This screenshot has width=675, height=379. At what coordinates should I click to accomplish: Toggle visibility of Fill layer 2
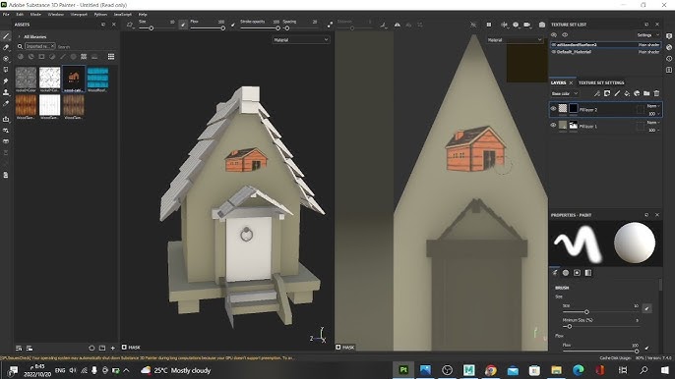point(554,109)
